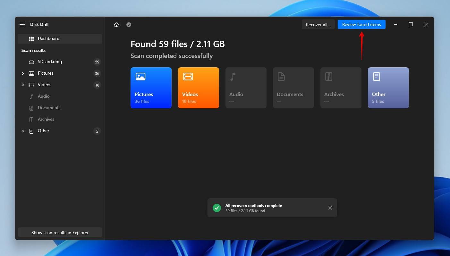Screen dimensions: 450x256
Task: Go to home via house icon
Action: point(116,25)
